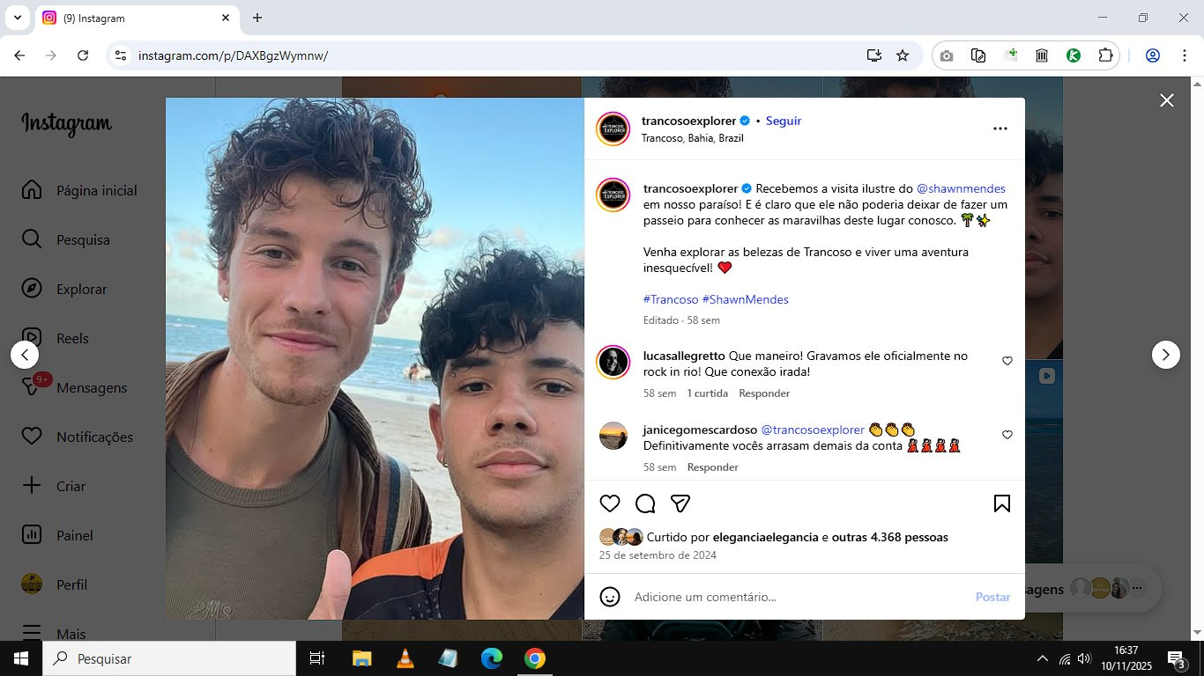Click the Adicione um comentário field
1204x676 pixels.
pyautogui.click(x=798, y=597)
